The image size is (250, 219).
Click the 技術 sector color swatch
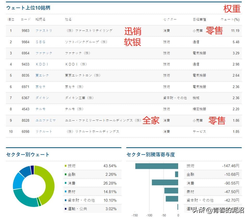pos(65,166)
